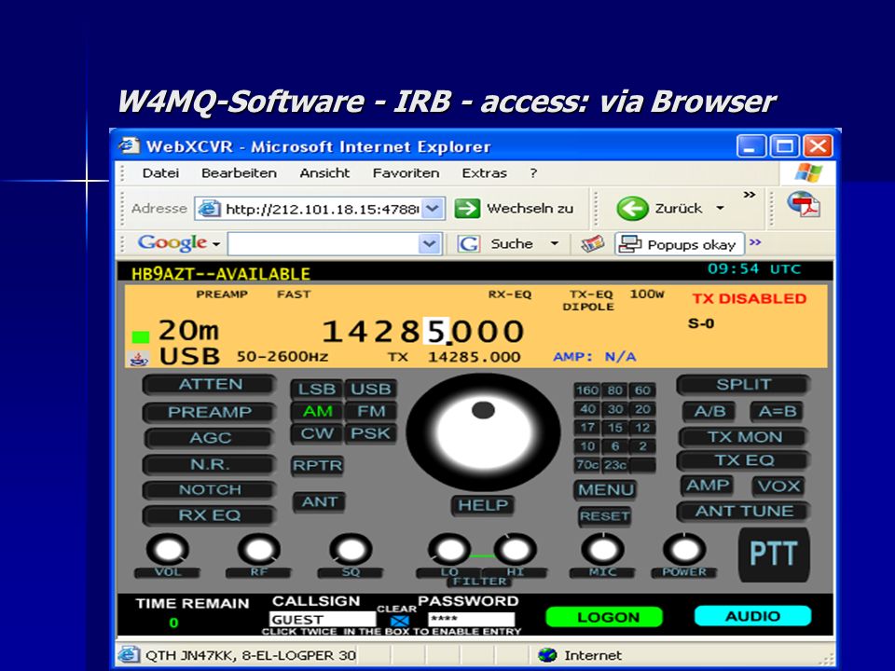Click the ANT TUNE button
The image size is (895, 671).
[744, 512]
